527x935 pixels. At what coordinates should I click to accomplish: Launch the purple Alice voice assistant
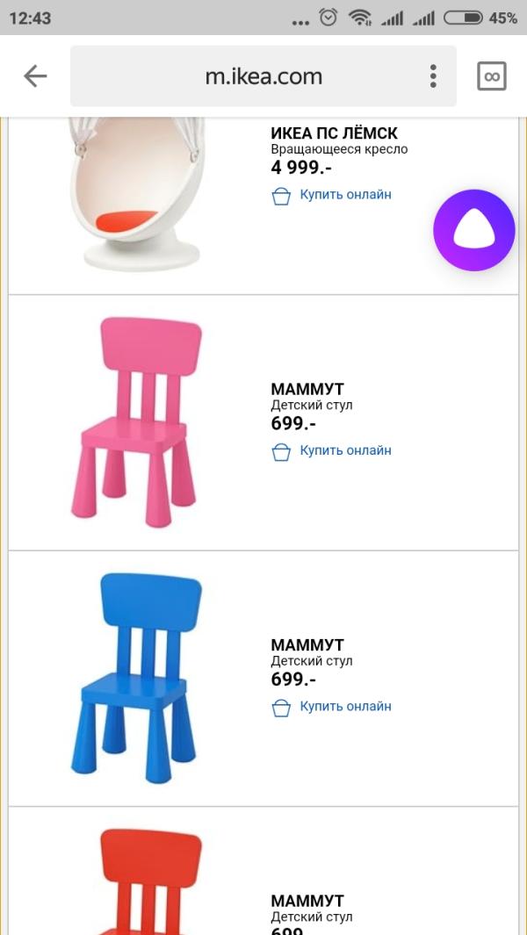474,230
